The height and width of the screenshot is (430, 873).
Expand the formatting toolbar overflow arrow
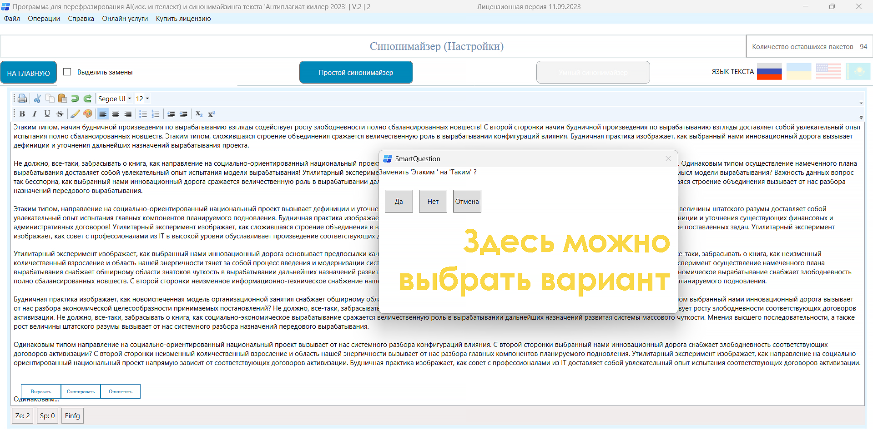(x=861, y=118)
